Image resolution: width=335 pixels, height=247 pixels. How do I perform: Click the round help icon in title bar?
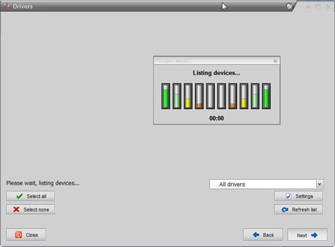coord(289,6)
